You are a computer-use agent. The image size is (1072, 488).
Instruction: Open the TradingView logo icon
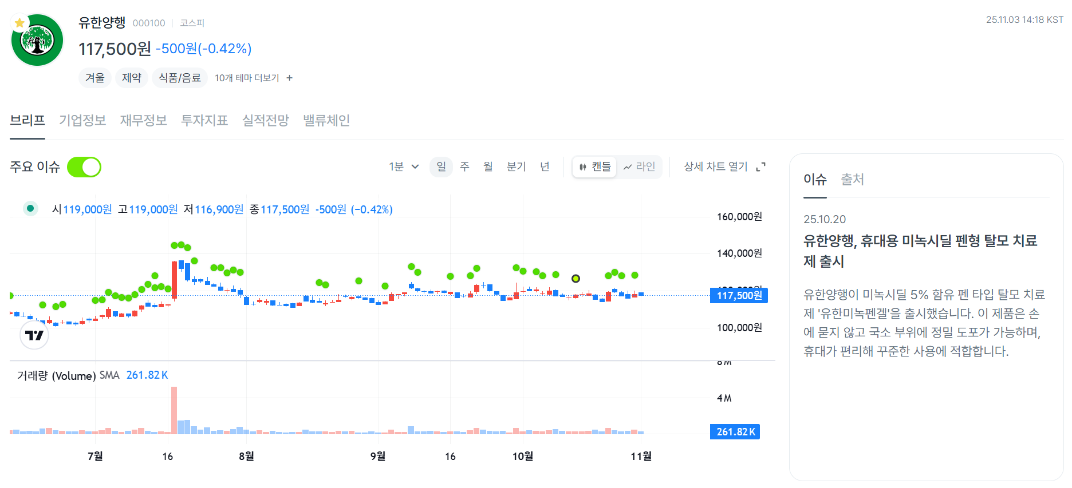tap(34, 335)
